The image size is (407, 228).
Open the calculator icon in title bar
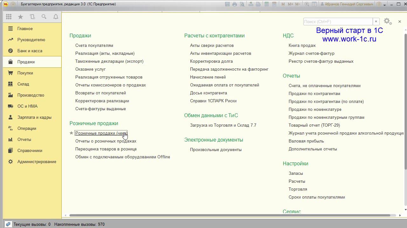[x=266, y=4]
